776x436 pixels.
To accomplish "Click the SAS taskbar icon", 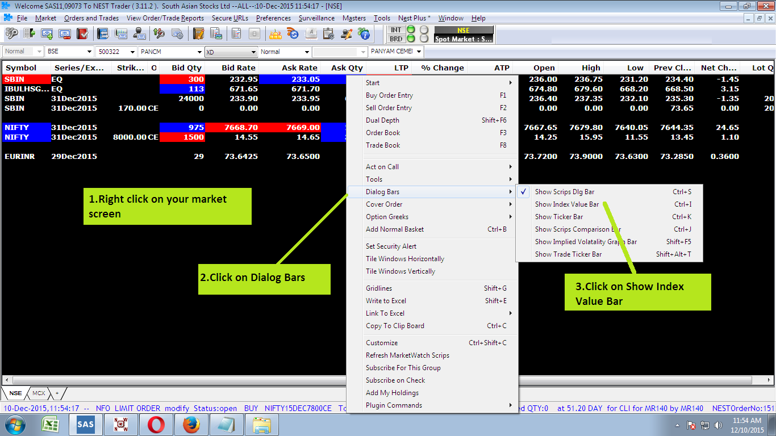I will pyautogui.click(x=86, y=425).
